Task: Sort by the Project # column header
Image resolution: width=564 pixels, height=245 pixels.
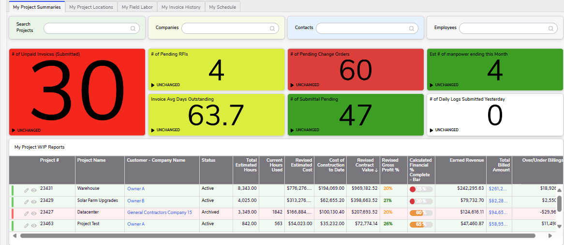Action: pyautogui.click(x=50, y=160)
